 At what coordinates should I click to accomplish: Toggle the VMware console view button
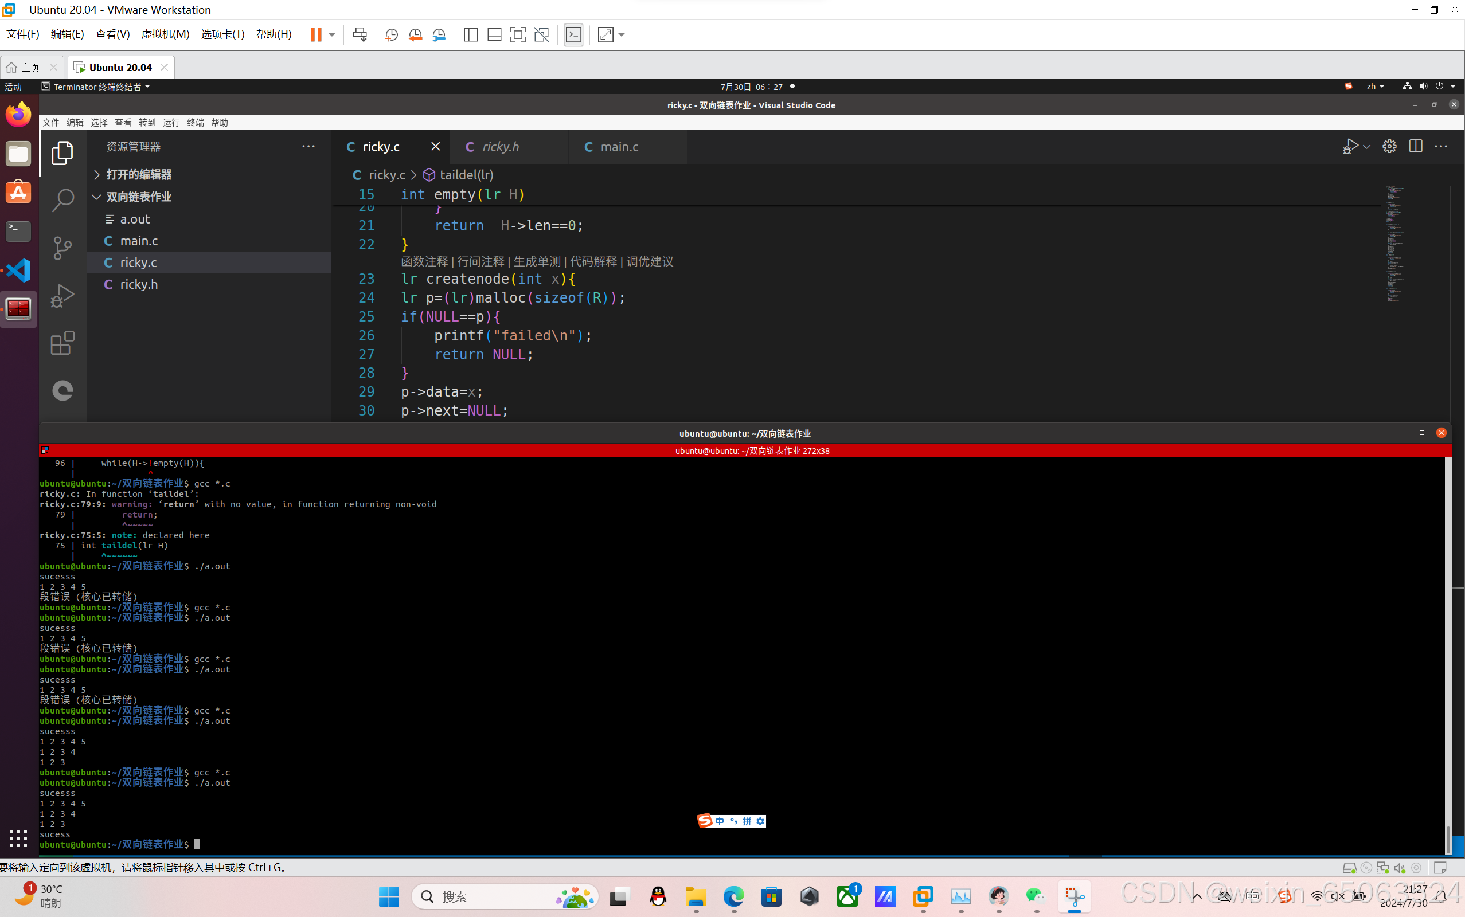click(x=573, y=34)
